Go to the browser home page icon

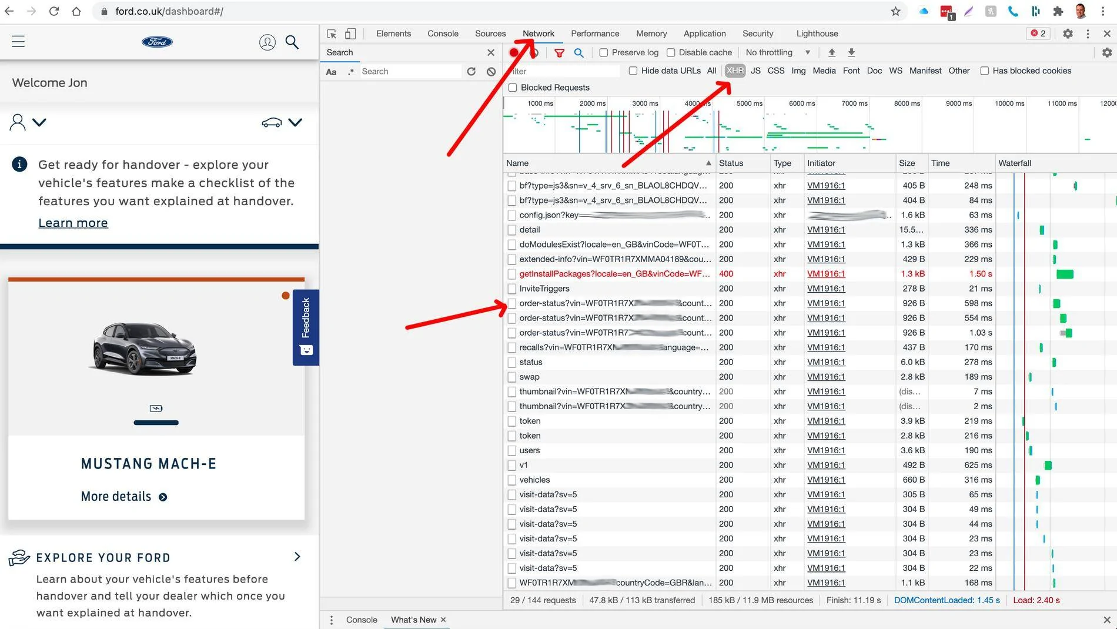[76, 11]
